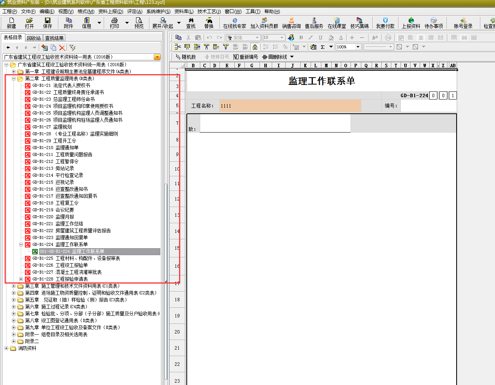
Task: Select GD-B1-29 工程开工令 in tree
Action: coord(54,141)
